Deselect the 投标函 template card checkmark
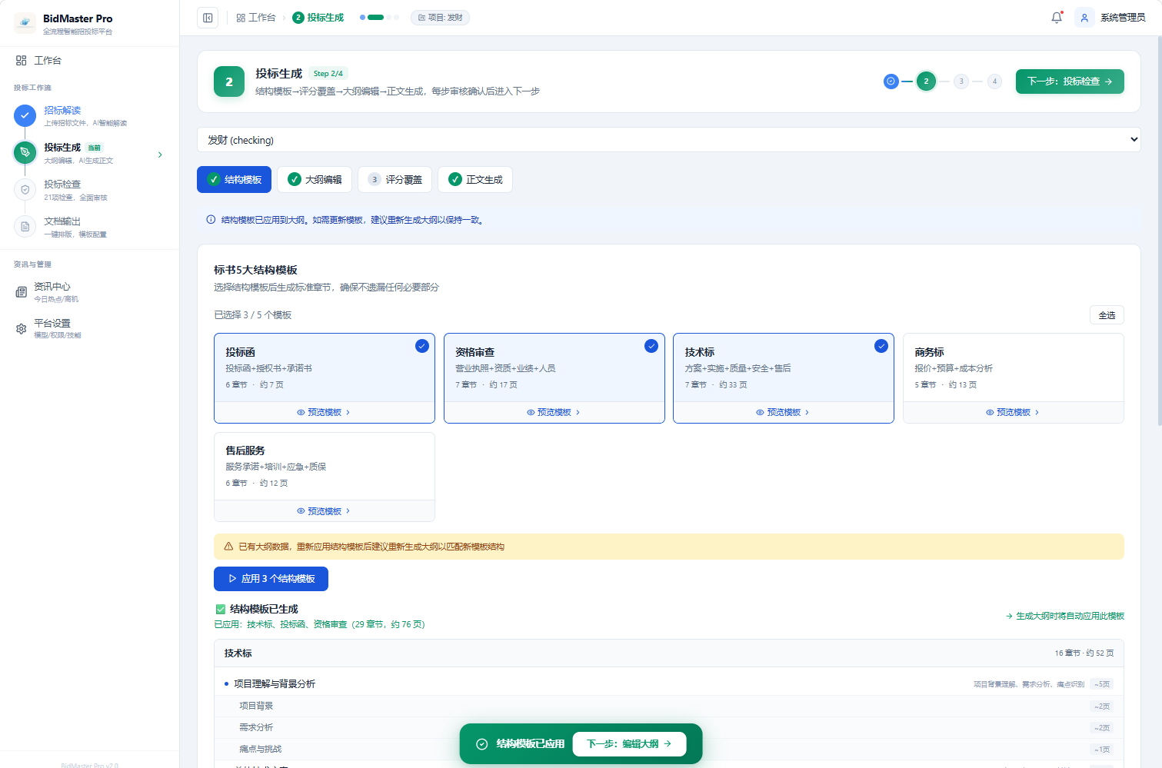Viewport: 1162px width, 768px height. pyautogui.click(x=422, y=346)
